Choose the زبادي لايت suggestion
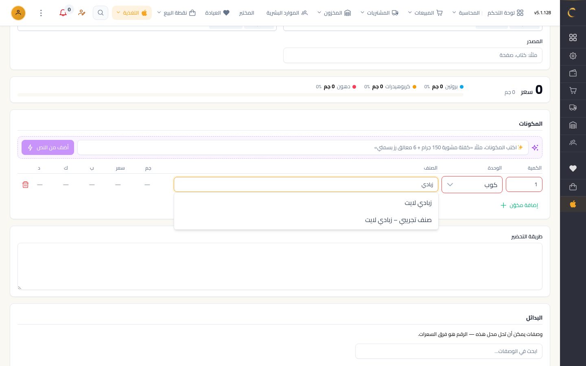 306,203
